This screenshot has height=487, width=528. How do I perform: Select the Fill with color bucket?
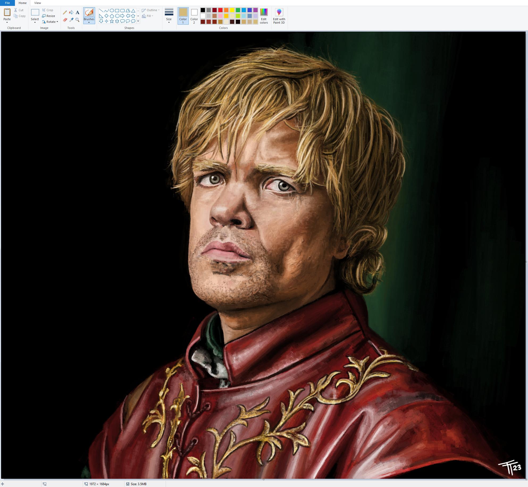(71, 12)
